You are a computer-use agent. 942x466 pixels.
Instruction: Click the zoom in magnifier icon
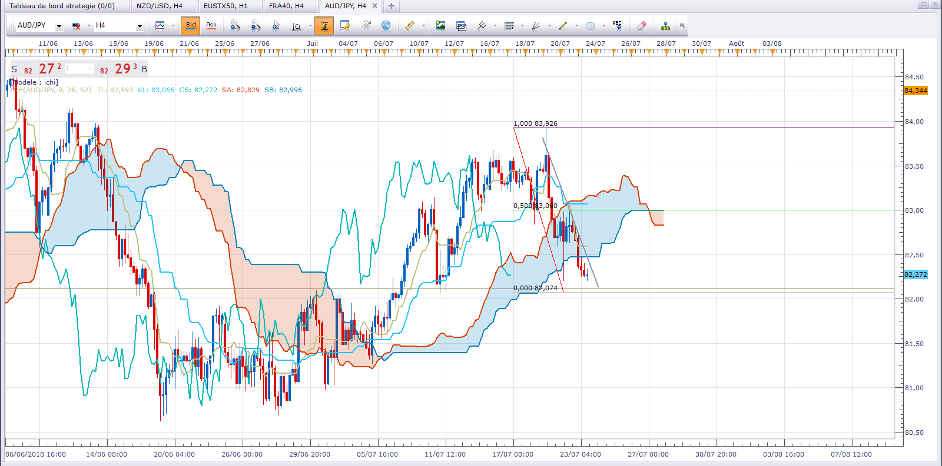[x=235, y=25]
